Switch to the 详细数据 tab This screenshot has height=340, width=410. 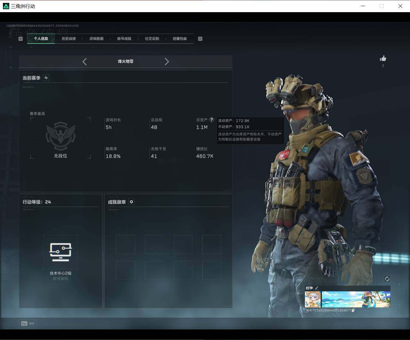click(96, 39)
